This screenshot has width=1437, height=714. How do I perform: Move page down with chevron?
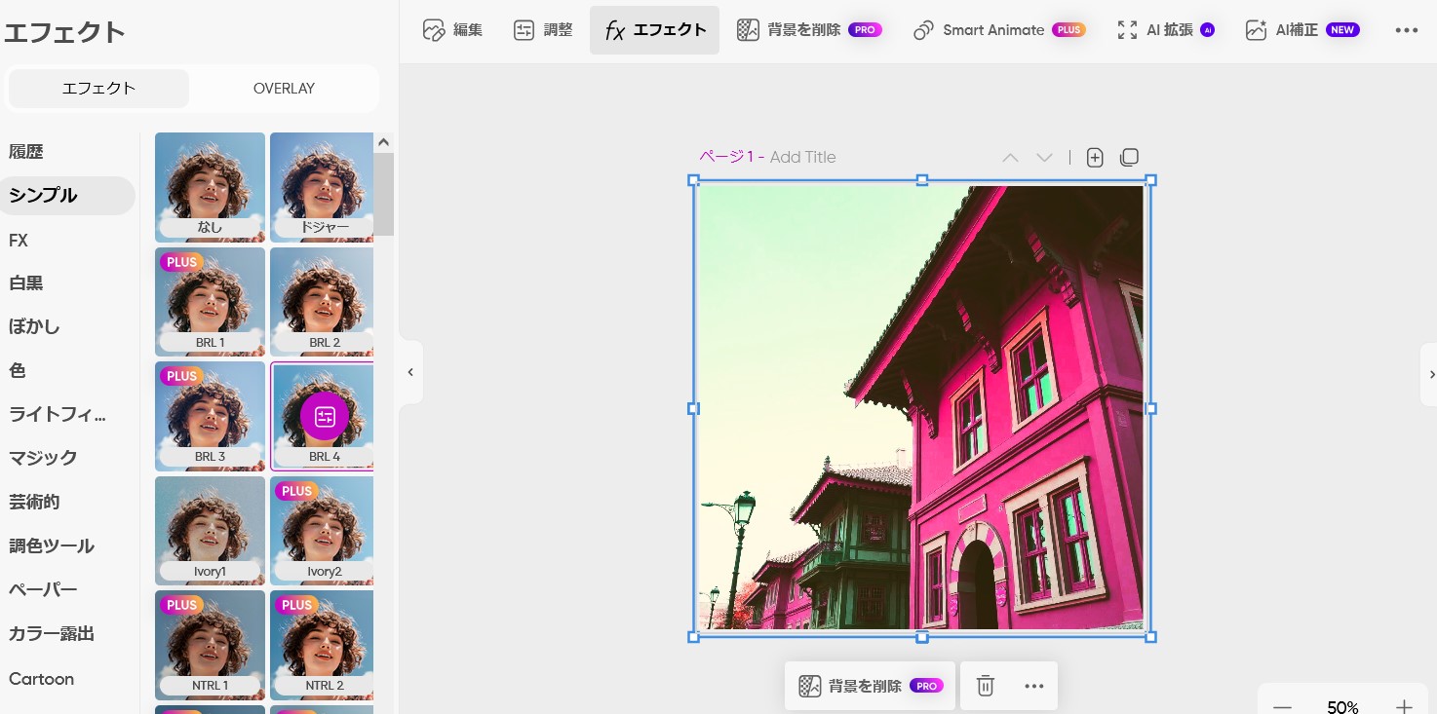coord(1044,158)
